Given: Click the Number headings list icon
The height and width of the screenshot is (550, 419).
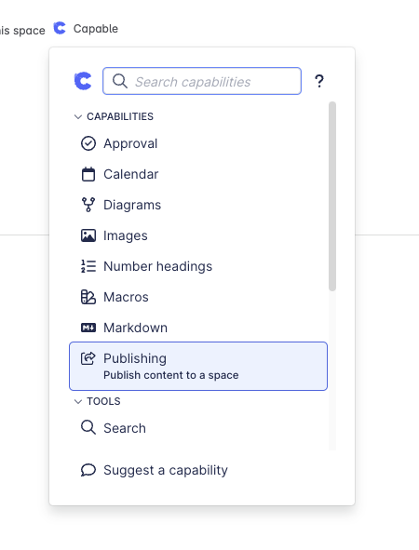Looking at the screenshot, I should point(88,266).
